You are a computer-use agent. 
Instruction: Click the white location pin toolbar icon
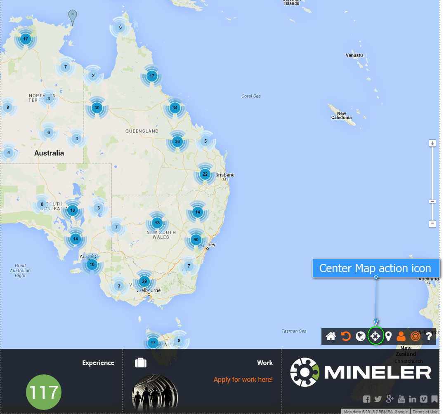[388, 336]
